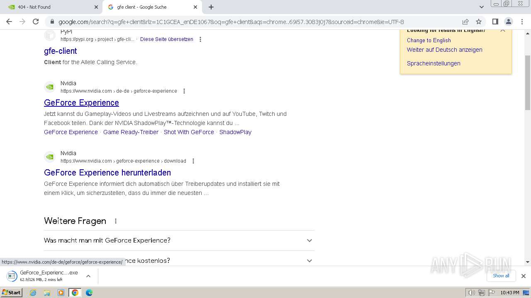531x298 pixels.
Task: Open more options for the PyPI result
Action: click(x=200, y=39)
